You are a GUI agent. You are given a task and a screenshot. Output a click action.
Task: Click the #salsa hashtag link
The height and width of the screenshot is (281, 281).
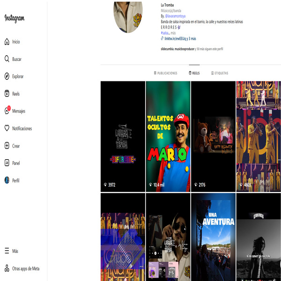(165, 33)
